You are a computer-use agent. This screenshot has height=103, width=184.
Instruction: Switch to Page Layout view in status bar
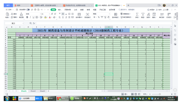coord(136,94)
